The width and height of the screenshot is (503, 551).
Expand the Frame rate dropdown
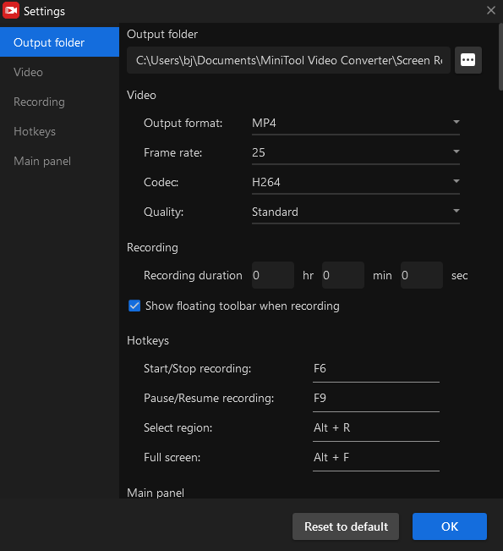[356, 153]
